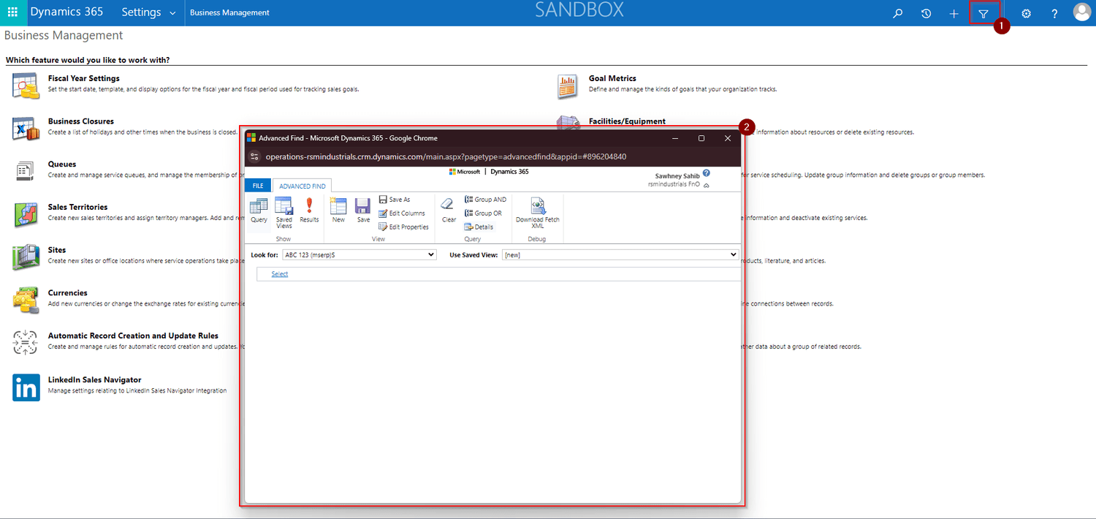Open Saved Views in the ribbon
Image resolution: width=1096 pixels, height=519 pixels.
284,211
